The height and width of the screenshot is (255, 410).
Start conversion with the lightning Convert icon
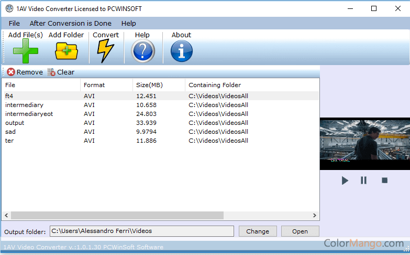click(x=105, y=51)
